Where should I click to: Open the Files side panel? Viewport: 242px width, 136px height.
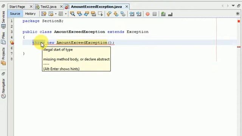pos(3,36)
